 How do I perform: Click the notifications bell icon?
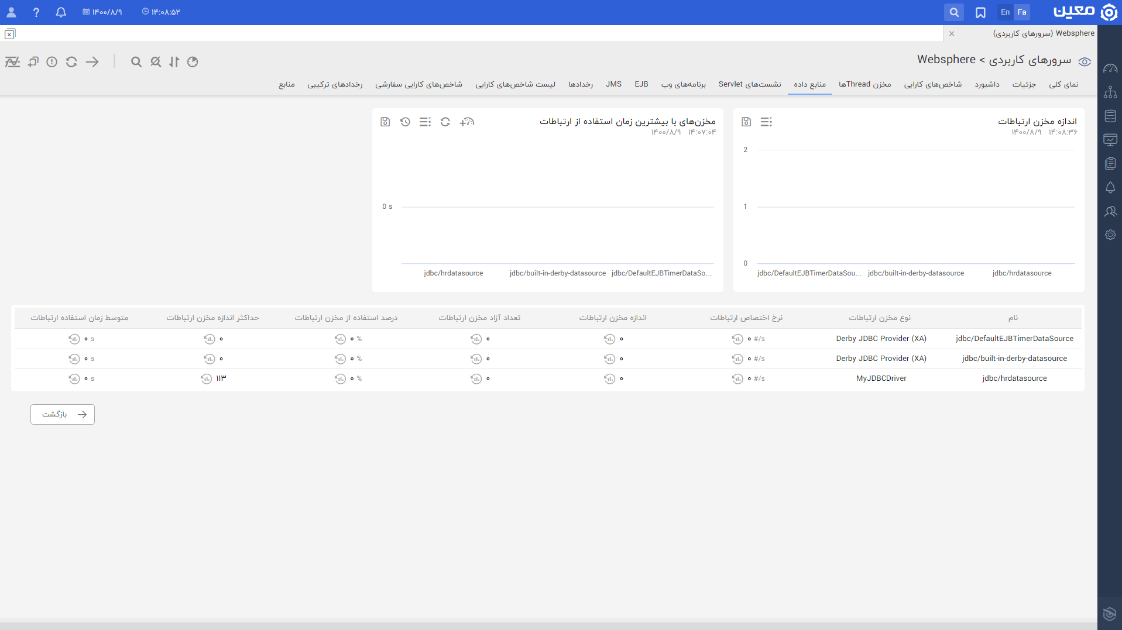point(61,12)
